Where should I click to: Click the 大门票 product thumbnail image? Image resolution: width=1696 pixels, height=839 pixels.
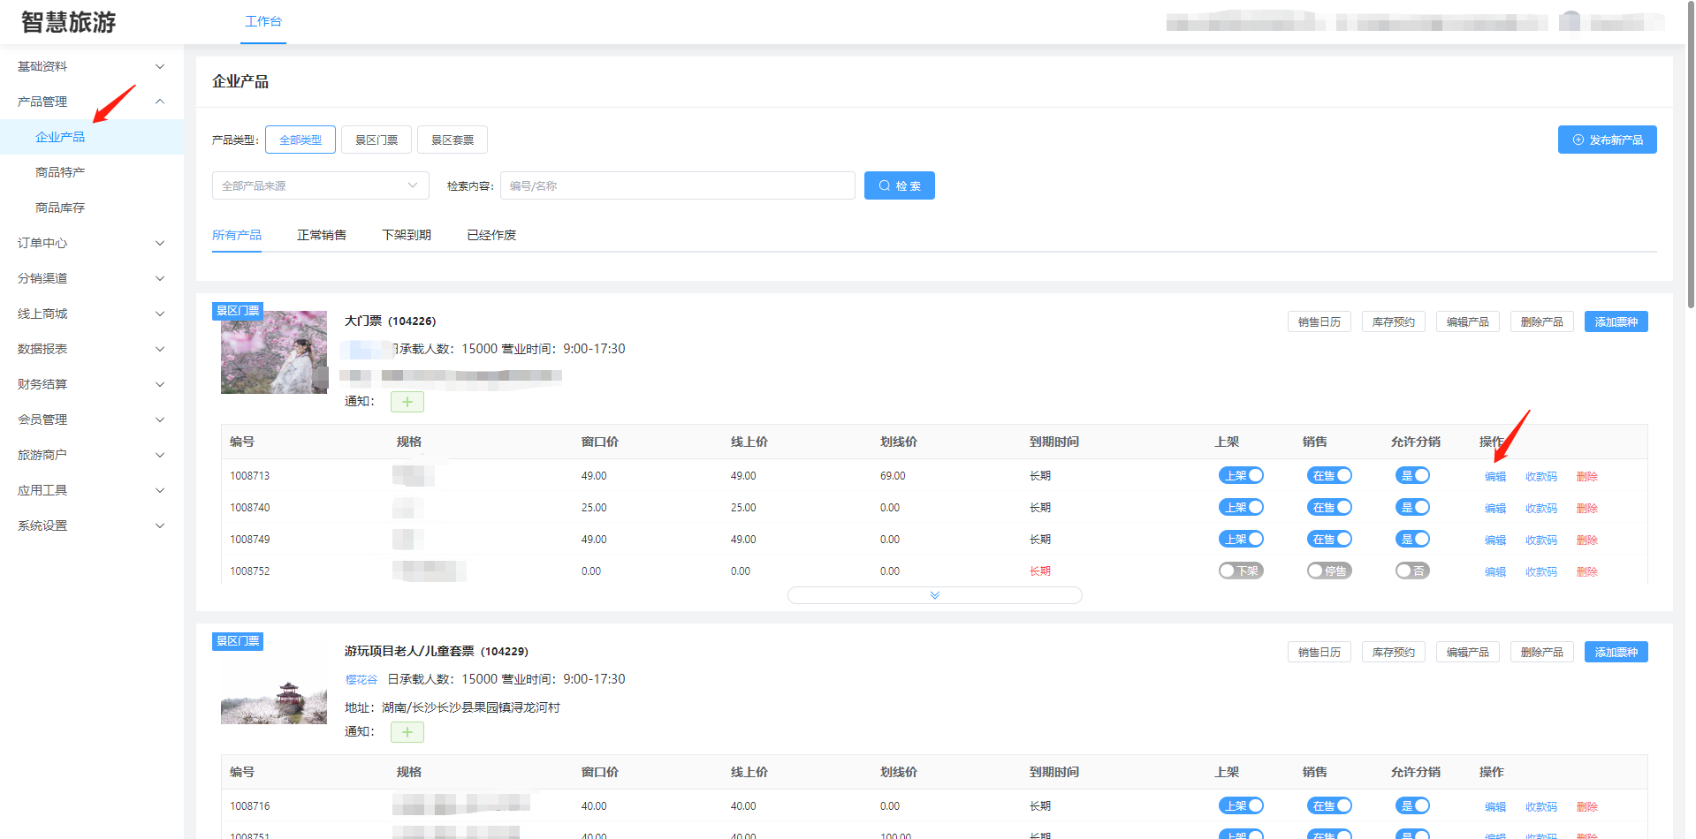coord(274,352)
